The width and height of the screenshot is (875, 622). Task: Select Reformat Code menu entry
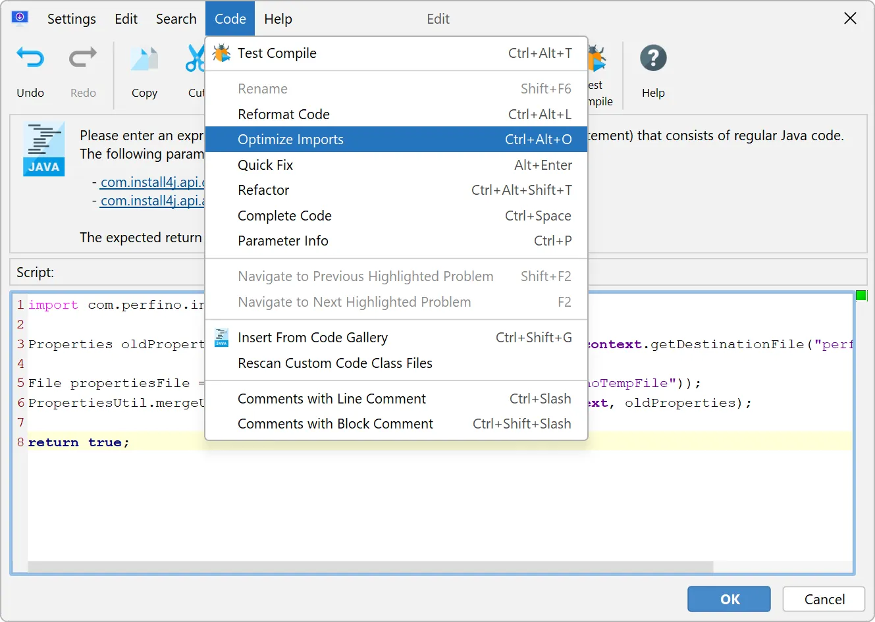[396, 115]
